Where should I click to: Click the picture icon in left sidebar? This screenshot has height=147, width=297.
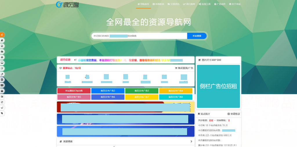point(2,96)
